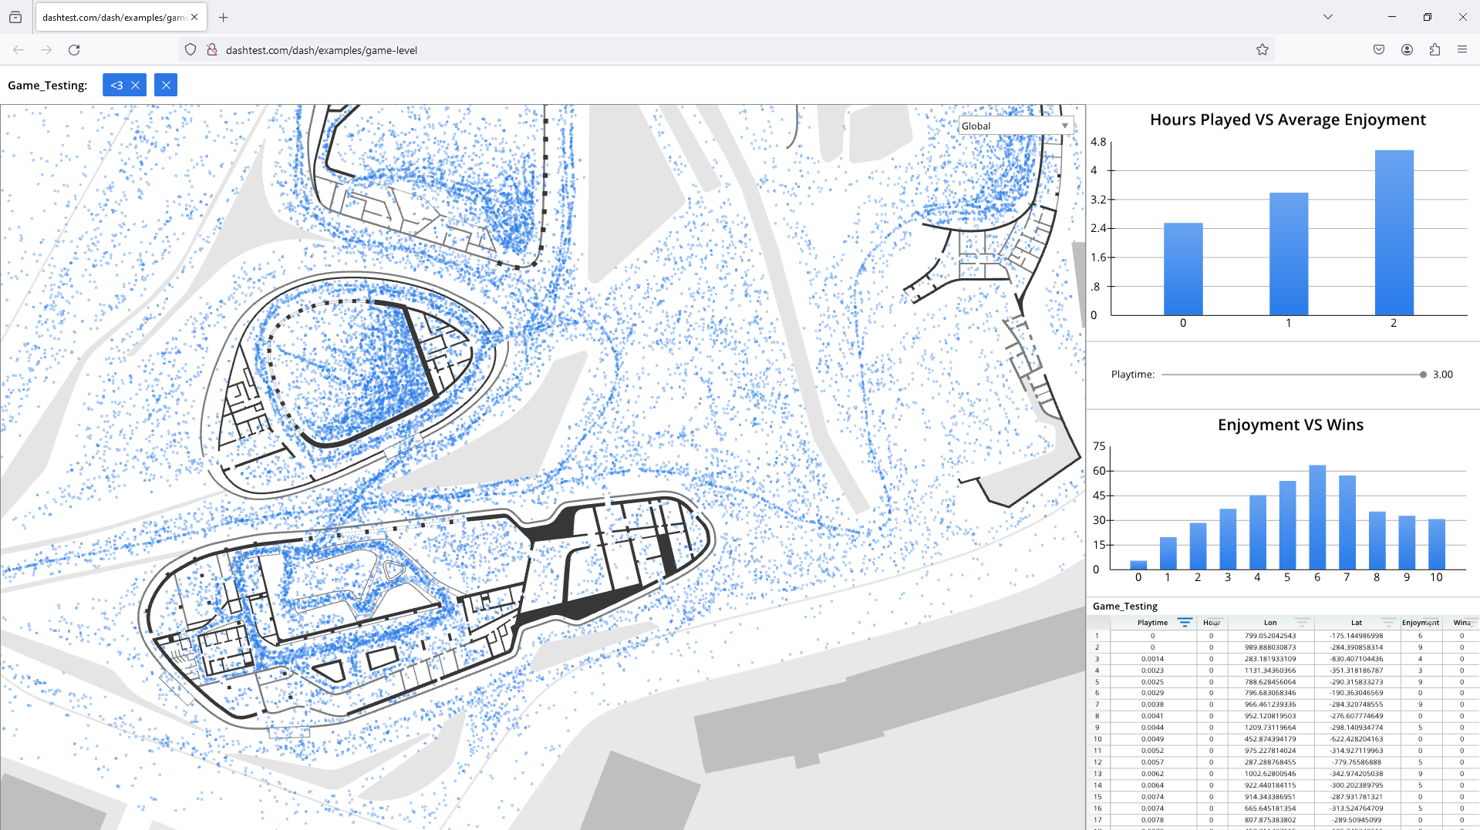Image resolution: width=1480 pixels, height=830 pixels.
Task: Clear all Game_Testing filters button
Action: (166, 85)
